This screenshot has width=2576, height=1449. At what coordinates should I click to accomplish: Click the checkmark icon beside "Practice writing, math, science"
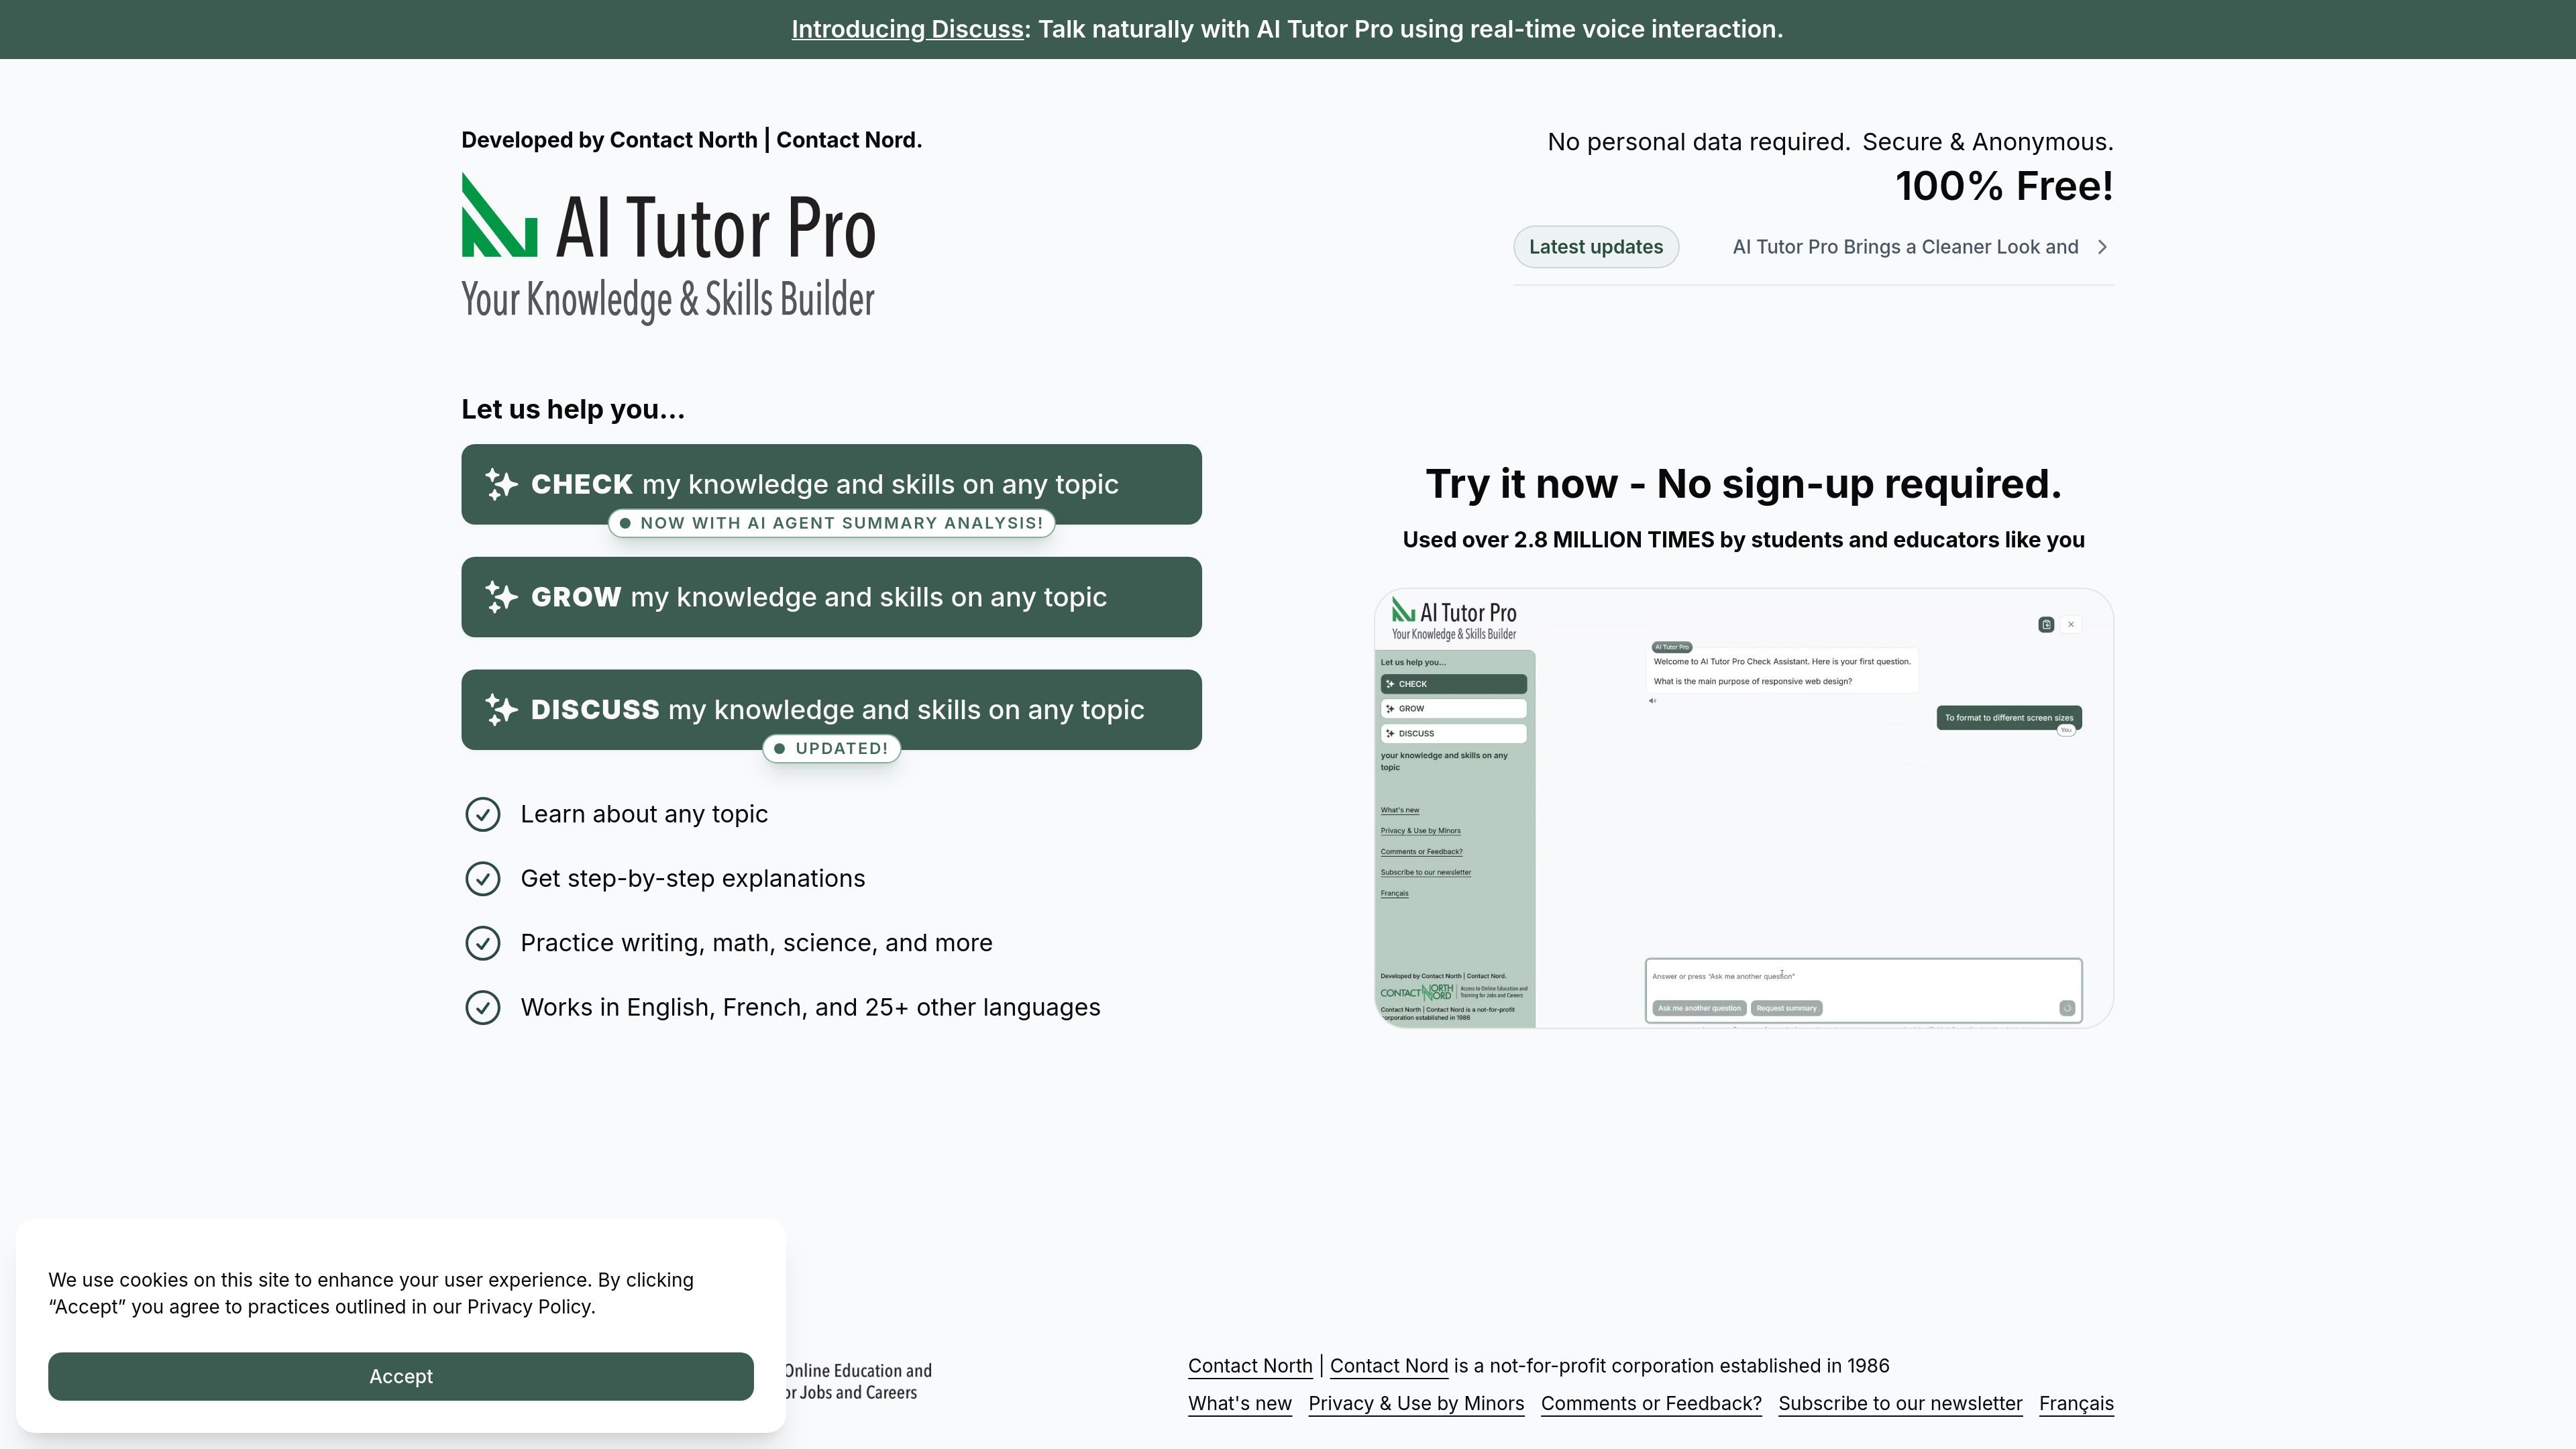click(483, 943)
